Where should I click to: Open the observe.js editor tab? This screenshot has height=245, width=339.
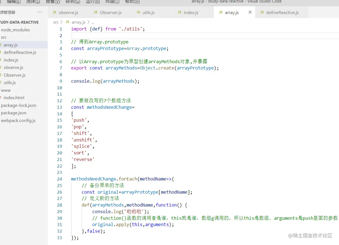[x=69, y=12]
